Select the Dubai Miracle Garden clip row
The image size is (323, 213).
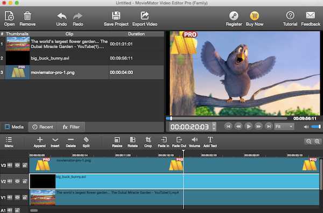coord(82,44)
